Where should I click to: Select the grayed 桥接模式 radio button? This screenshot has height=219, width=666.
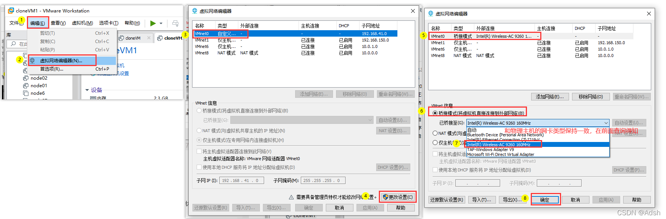(199, 111)
